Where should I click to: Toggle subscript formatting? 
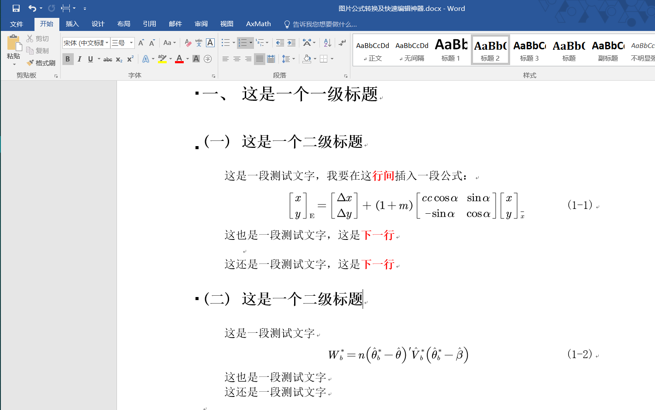(x=119, y=59)
